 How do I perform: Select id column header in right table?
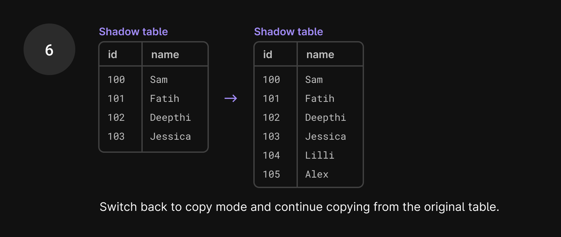coord(268,55)
